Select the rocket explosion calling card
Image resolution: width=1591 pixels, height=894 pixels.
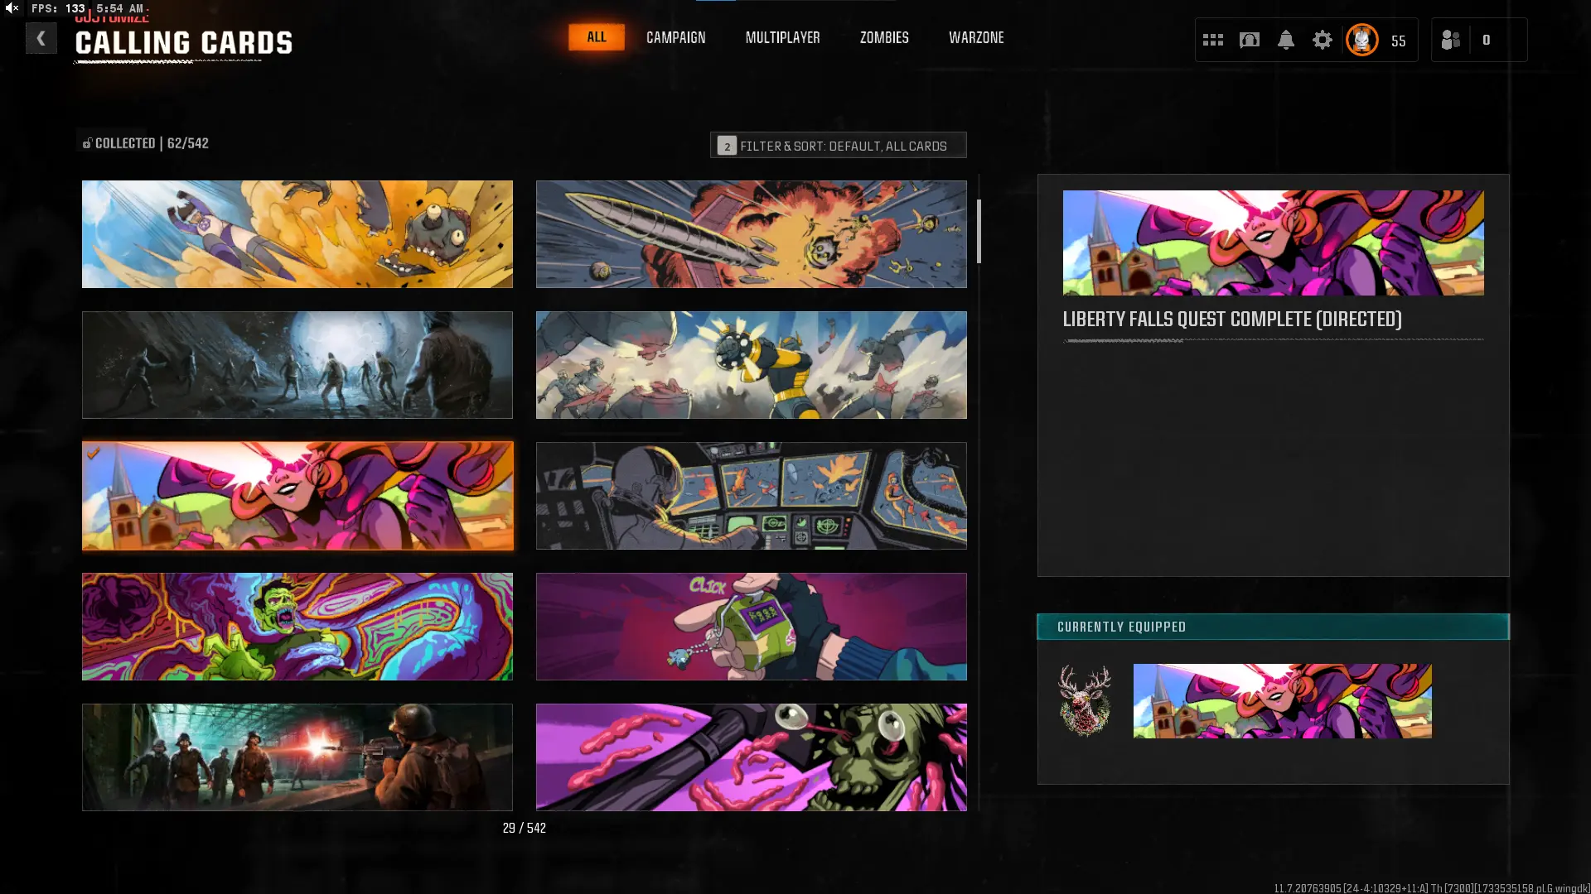click(751, 234)
